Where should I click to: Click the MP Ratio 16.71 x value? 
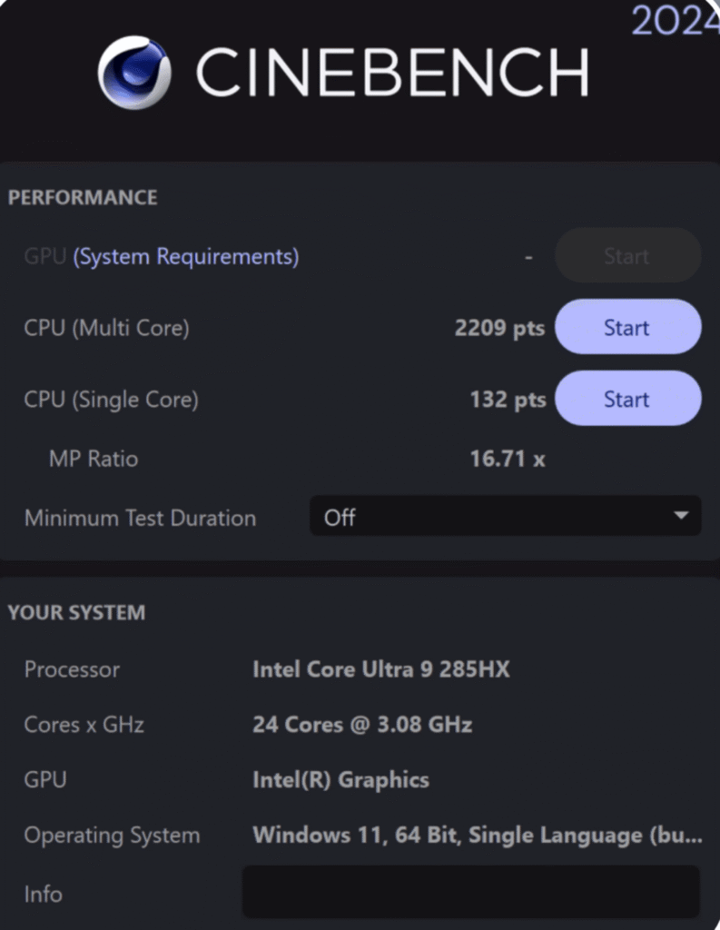508,459
